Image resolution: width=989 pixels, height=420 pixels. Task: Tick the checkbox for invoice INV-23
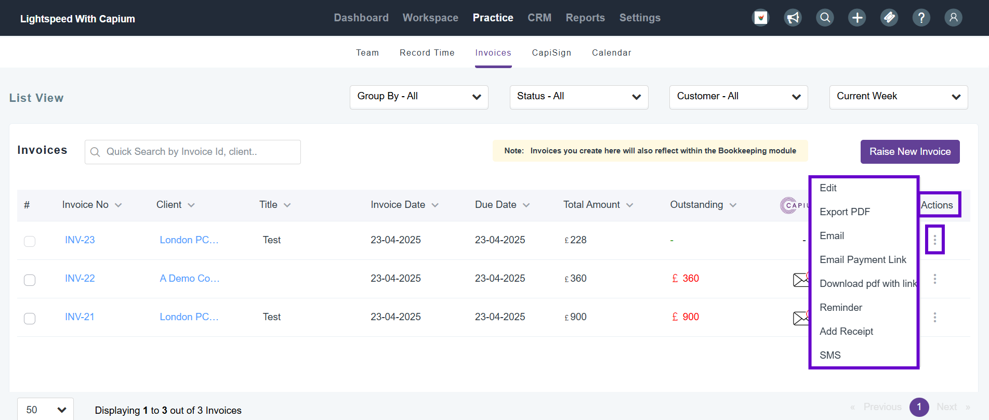coord(30,241)
